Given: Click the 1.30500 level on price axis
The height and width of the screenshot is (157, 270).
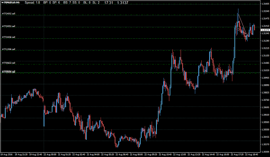Looking at the screenshot, I should coord(265,129).
